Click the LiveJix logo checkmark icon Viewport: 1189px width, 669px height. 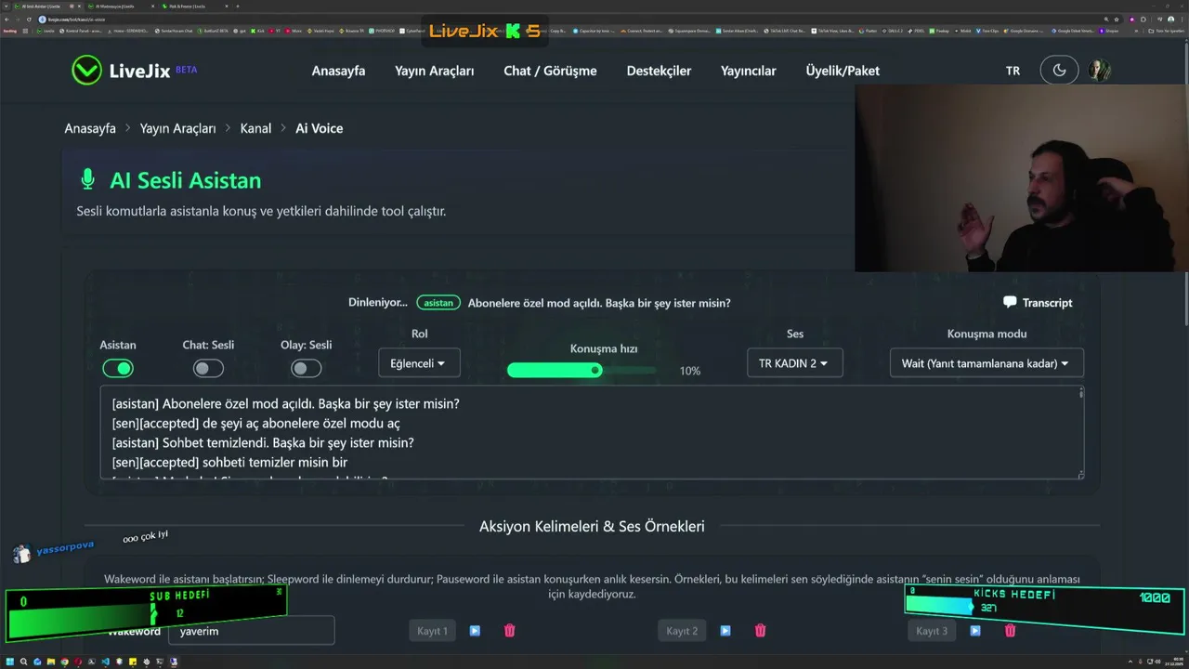coord(86,71)
